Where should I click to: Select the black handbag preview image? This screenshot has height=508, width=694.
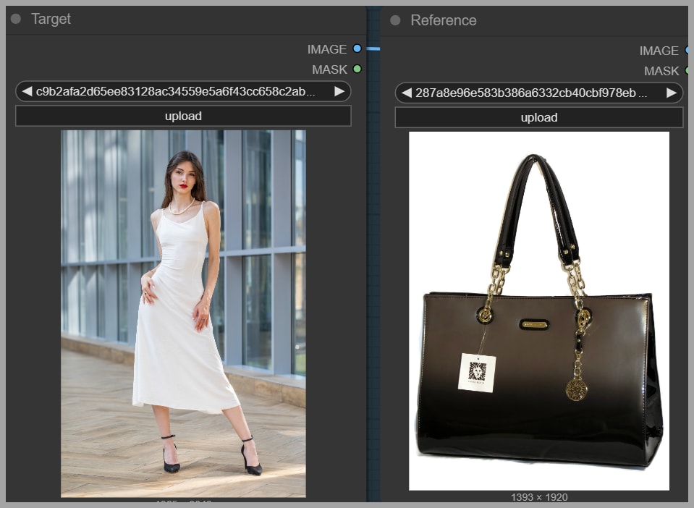pyautogui.click(x=538, y=311)
